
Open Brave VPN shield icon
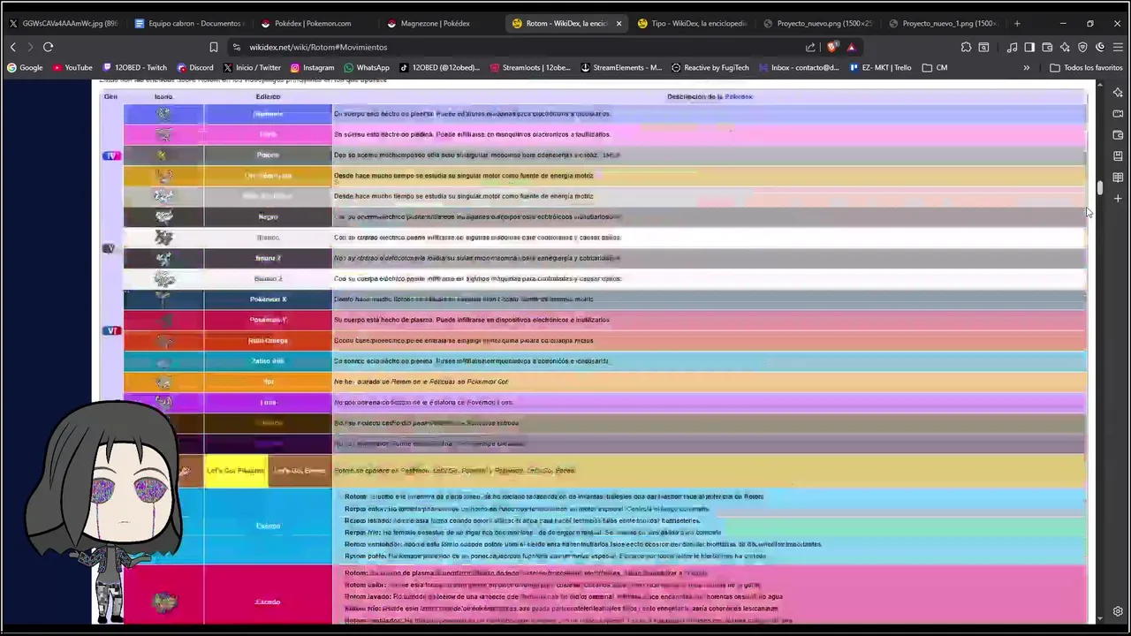click(x=1082, y=47)
